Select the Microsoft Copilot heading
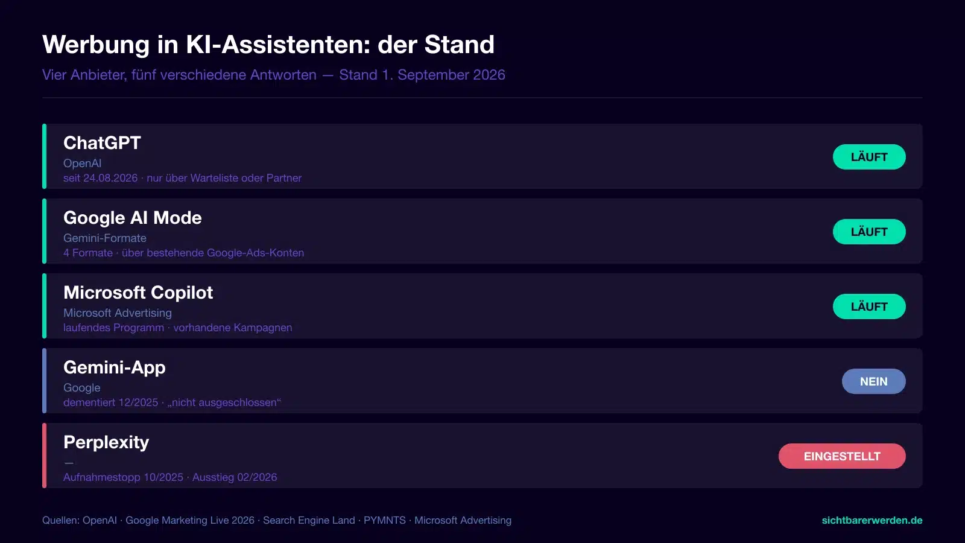The image size is (965, 543). click(138, 293)
